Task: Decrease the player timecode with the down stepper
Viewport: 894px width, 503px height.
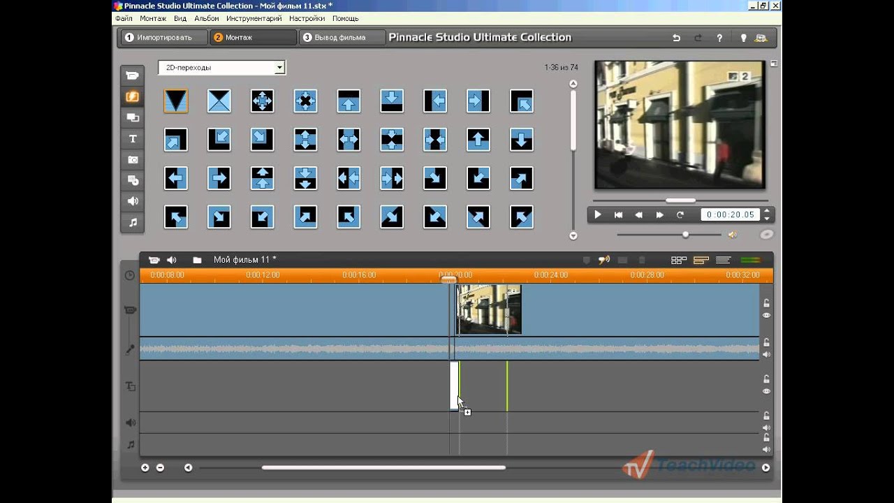Action: [x=767, y=218]
